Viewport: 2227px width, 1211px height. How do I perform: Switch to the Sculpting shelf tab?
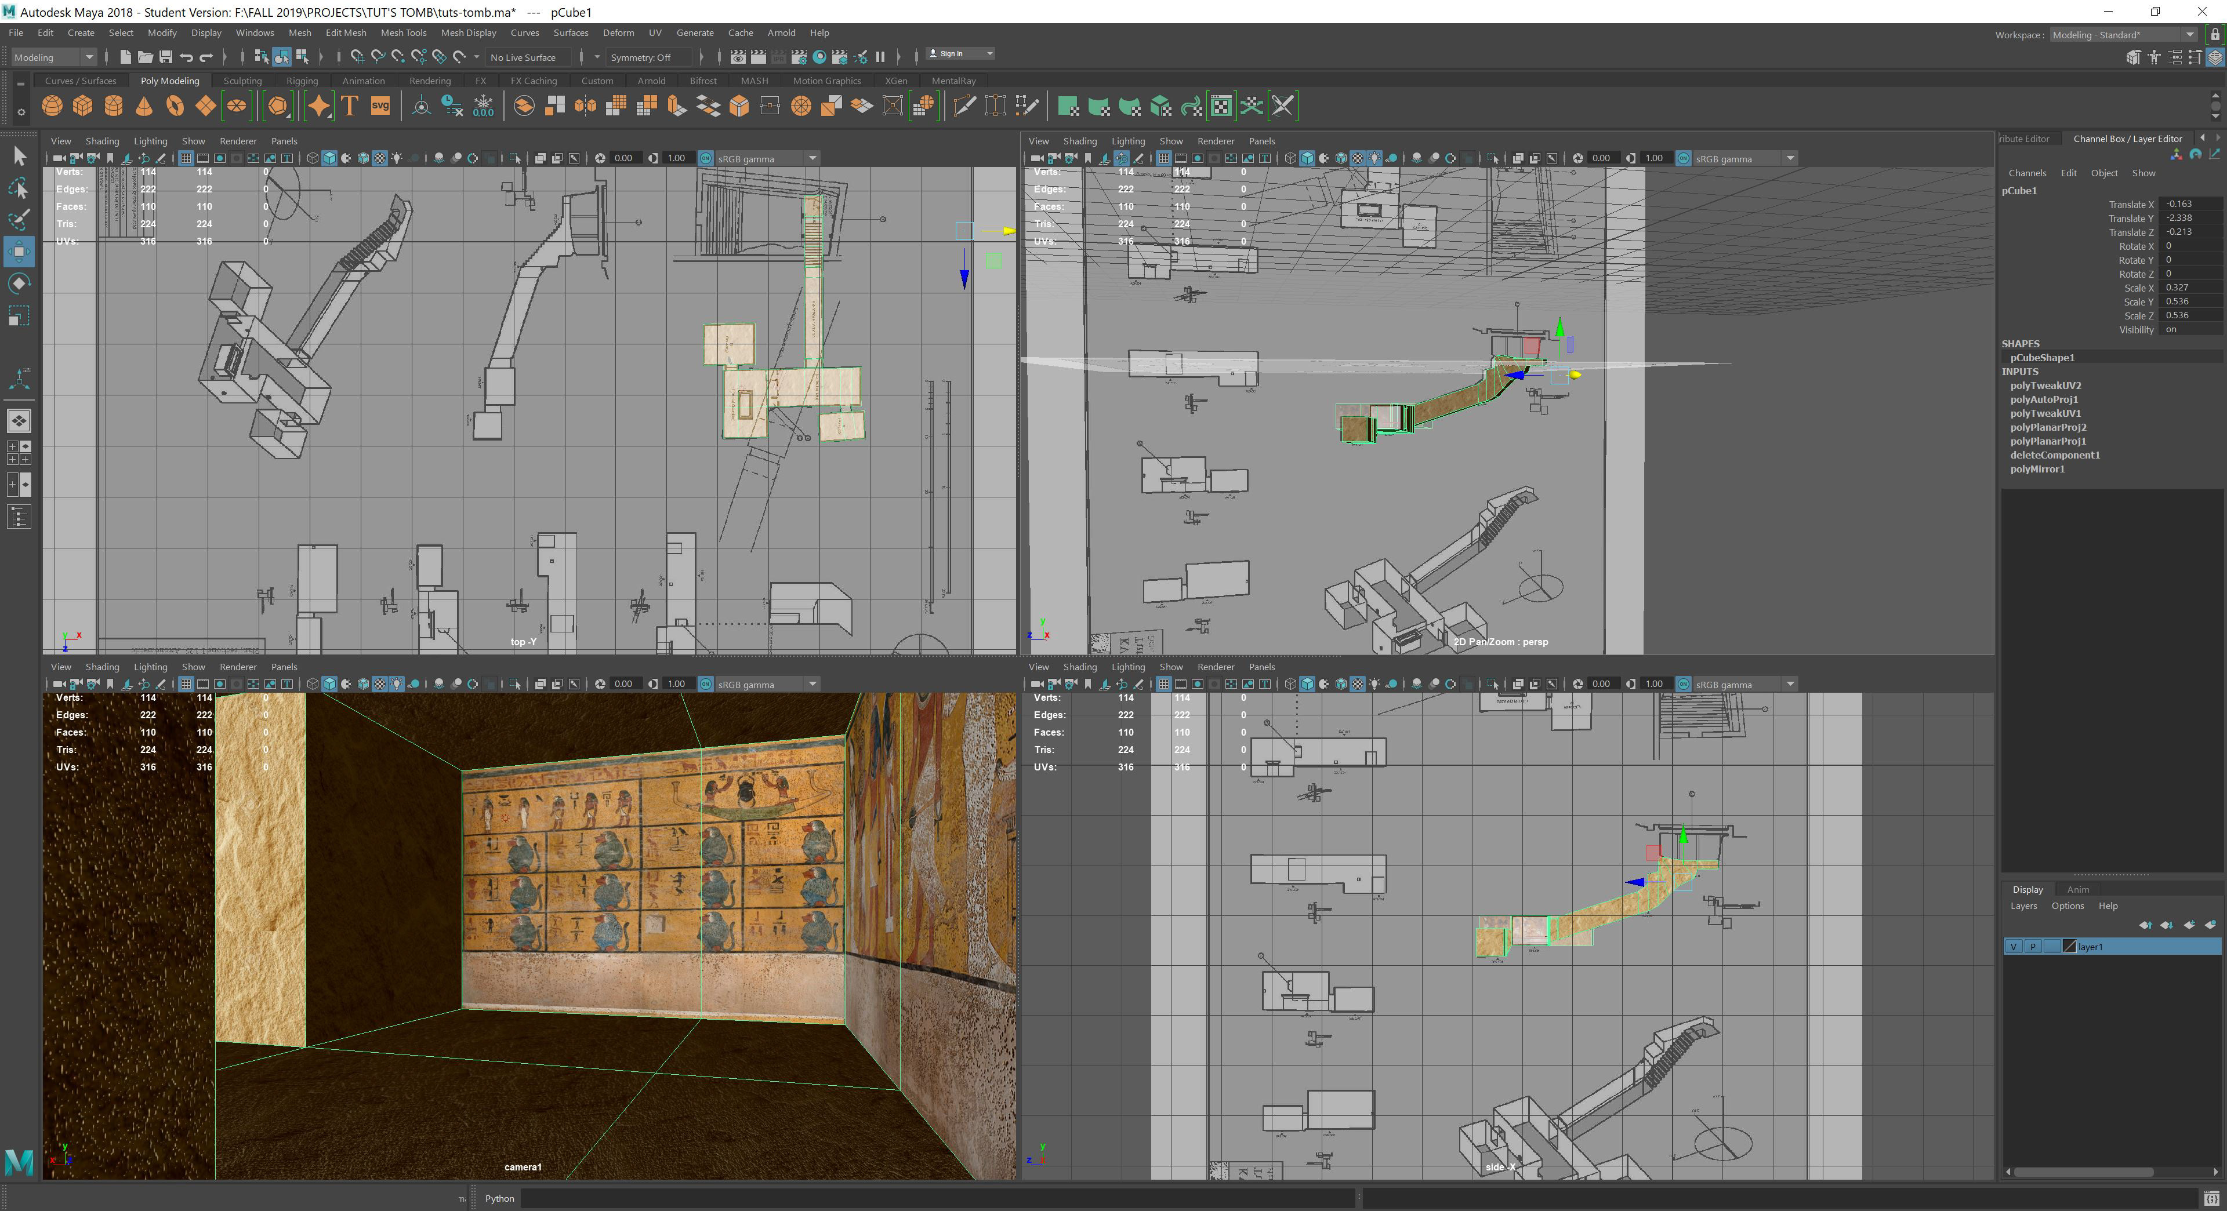pyautogui.click(x=242, y=81)
